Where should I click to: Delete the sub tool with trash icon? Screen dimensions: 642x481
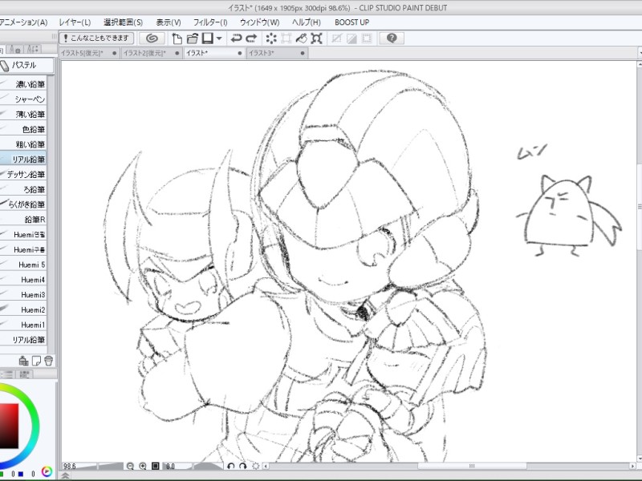[x=48, y=360]
